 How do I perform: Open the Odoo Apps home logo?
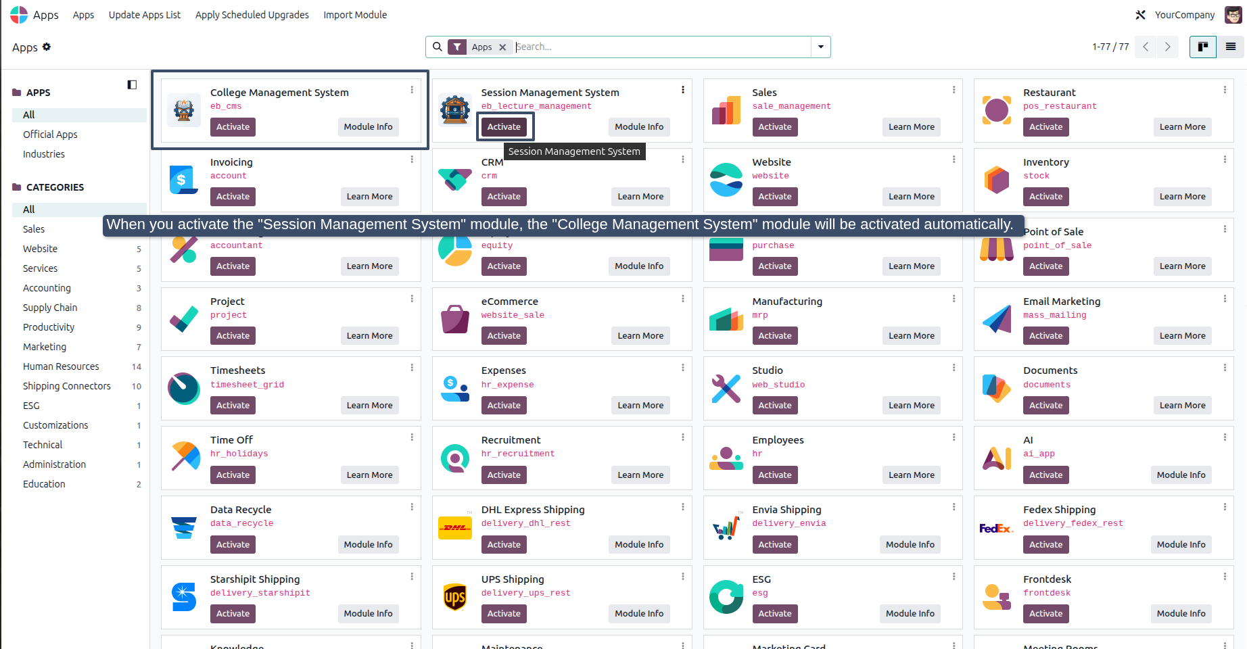point(19,15)
